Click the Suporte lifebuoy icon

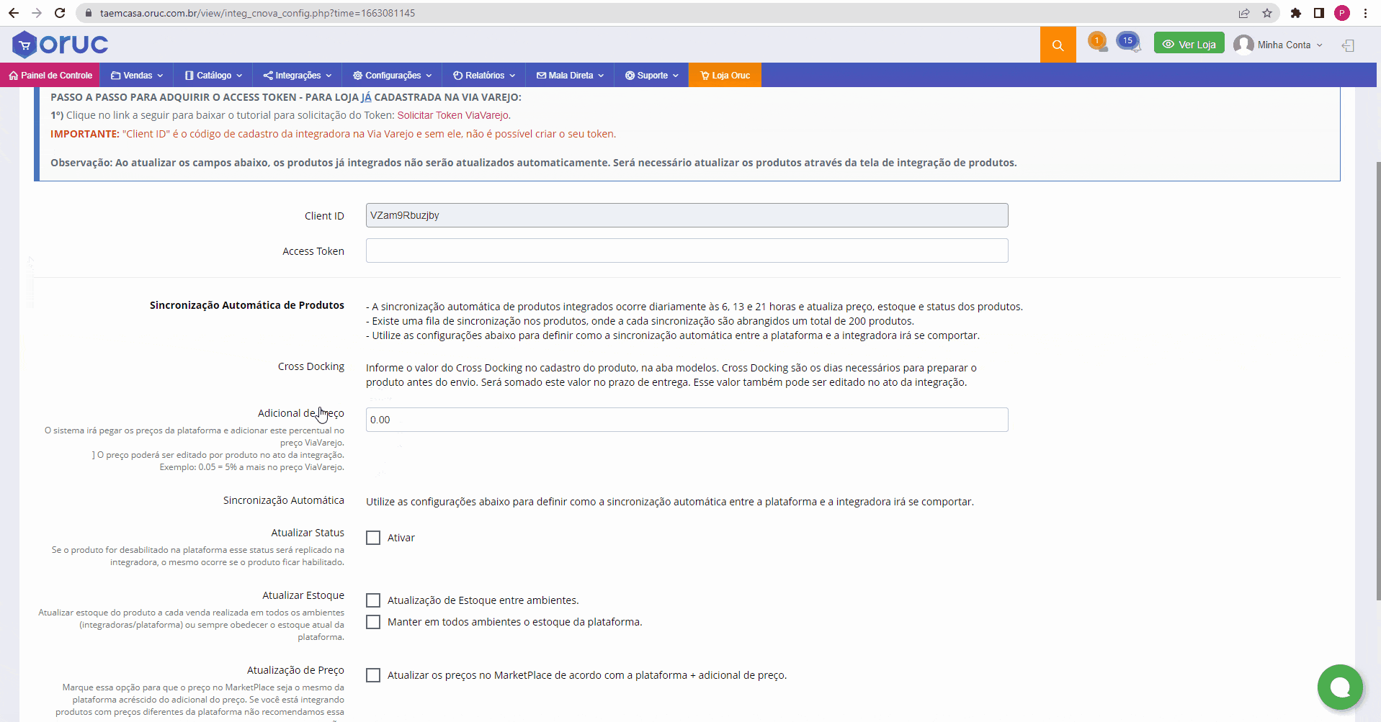pos(630,75)
